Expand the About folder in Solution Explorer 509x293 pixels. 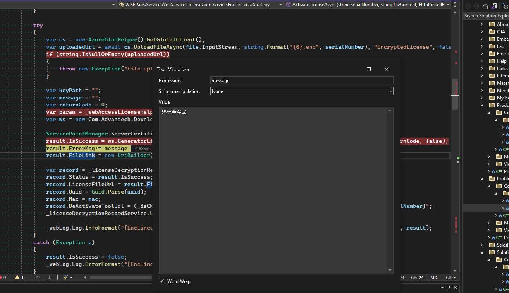[481, 24]
